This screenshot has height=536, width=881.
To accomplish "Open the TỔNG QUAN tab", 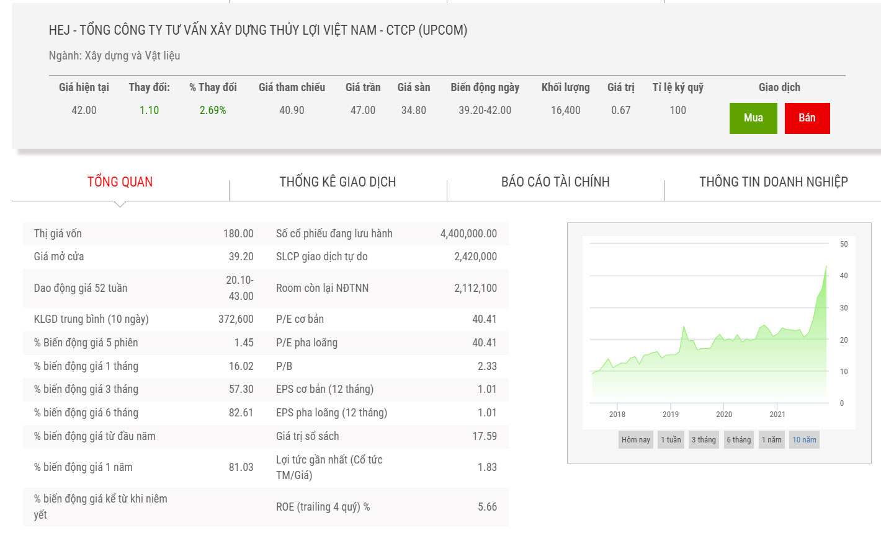I will click(120, 182).
